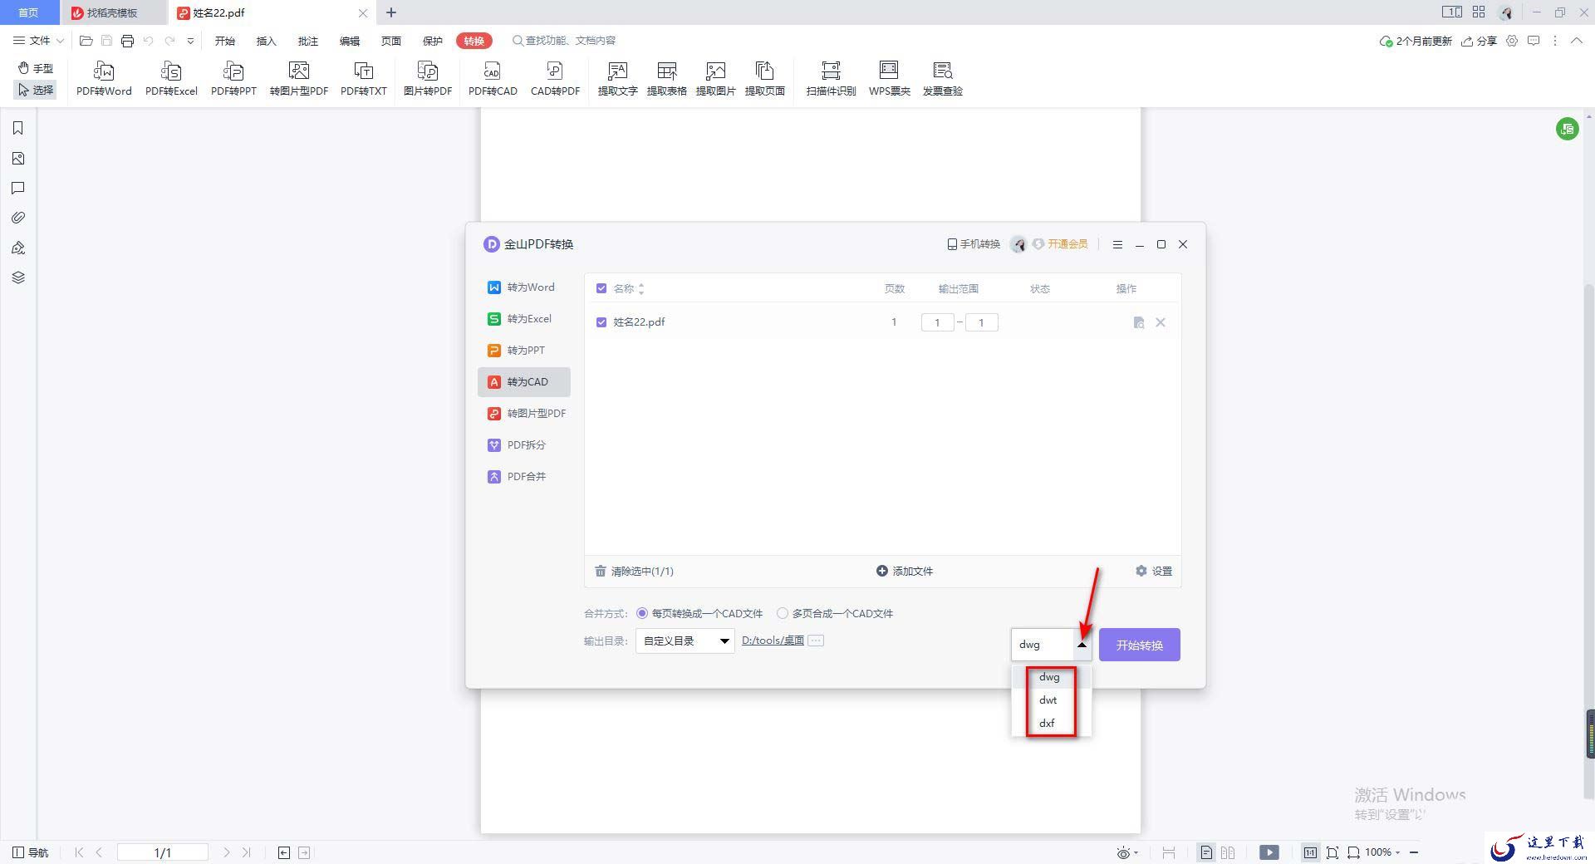Switch to the 编辑 ribbon tab

pos(349,41)
